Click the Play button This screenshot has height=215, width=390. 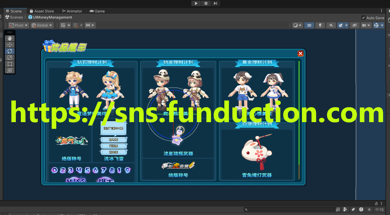click(x=196, y=3)
